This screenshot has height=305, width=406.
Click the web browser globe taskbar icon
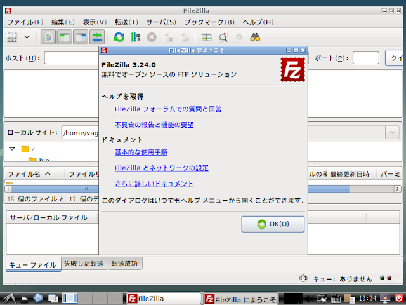click(x=38, y=299)
